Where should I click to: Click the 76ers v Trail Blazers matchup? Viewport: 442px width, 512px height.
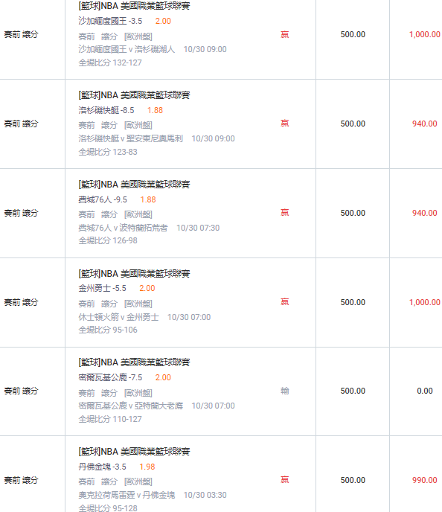pyautogui.click(x=123, y=228)
